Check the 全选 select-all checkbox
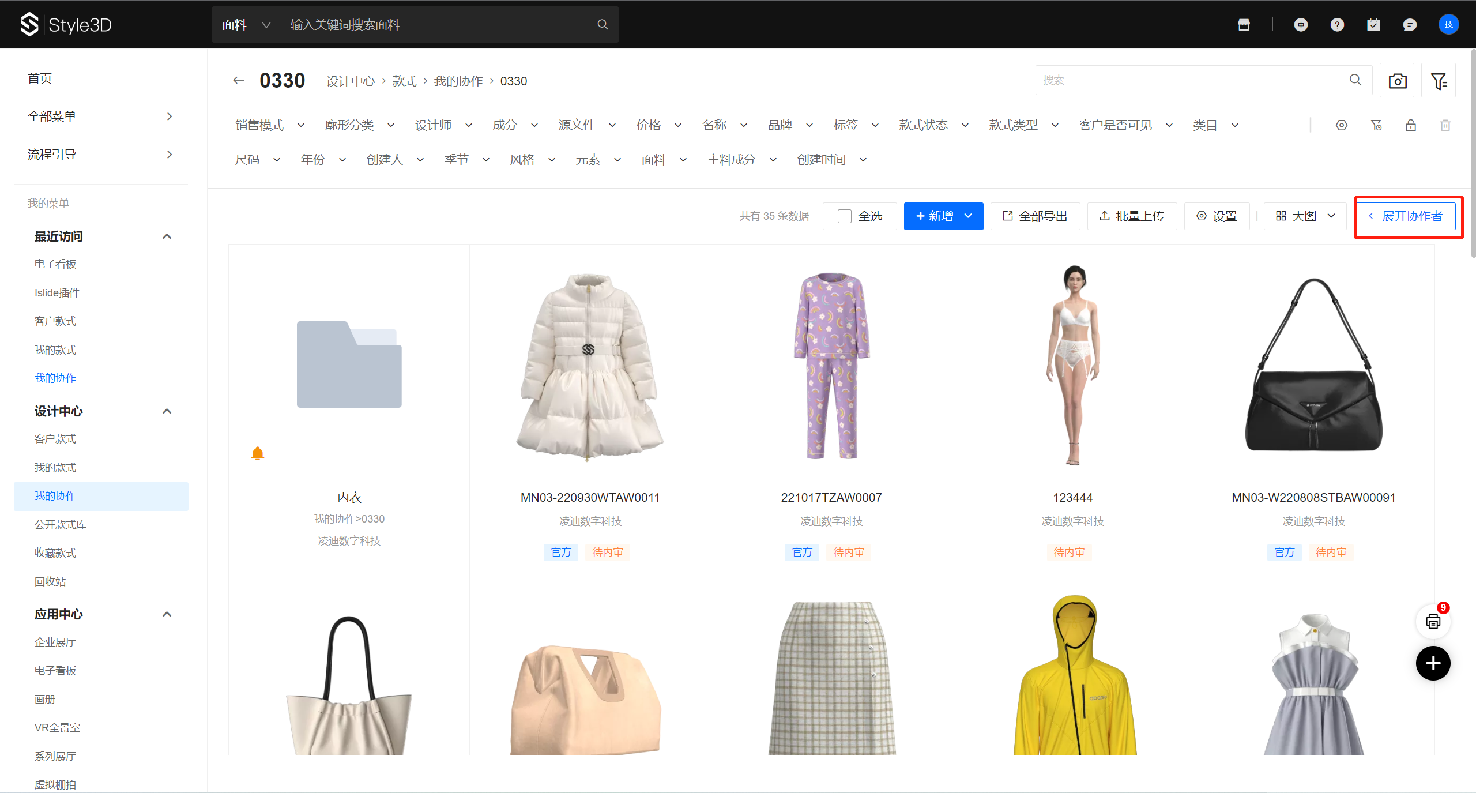 click(845, 216)
